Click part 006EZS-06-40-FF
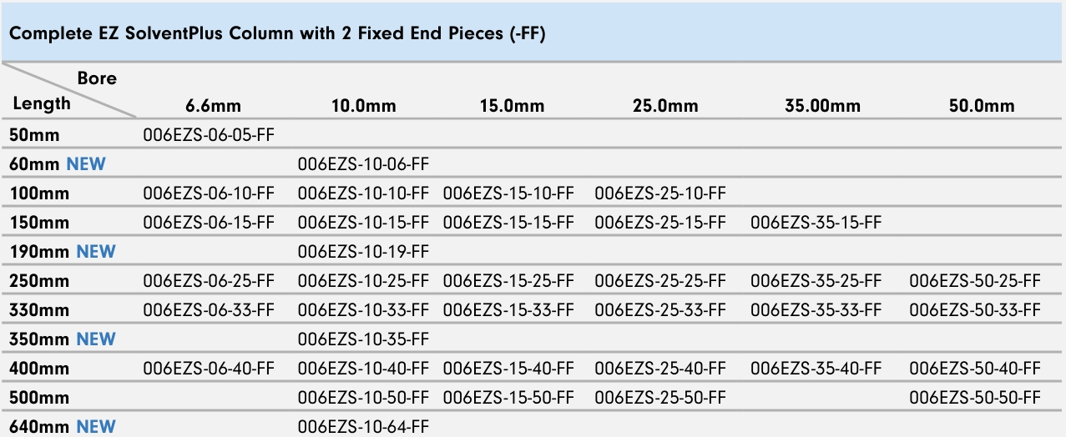Viewport: 1066px width, 437px height. pyautogui.click(x=209, y=369)
